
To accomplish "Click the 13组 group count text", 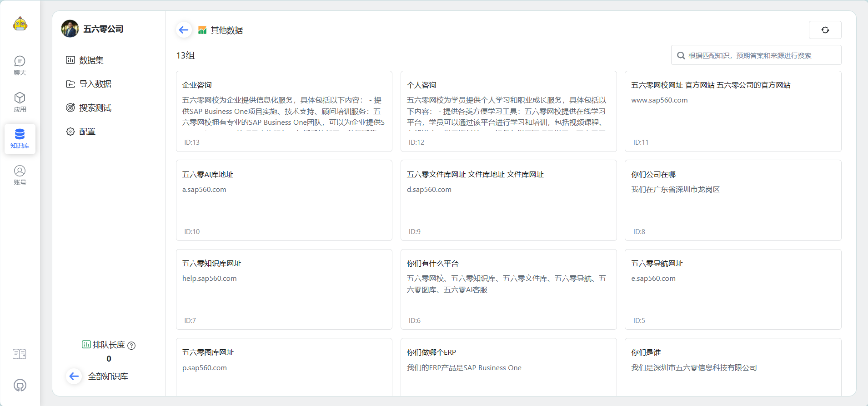I will [186, 55].
